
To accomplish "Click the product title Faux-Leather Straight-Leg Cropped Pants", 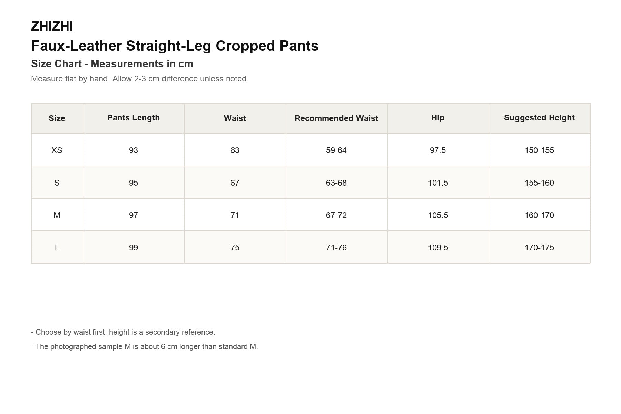I will 175,46.
